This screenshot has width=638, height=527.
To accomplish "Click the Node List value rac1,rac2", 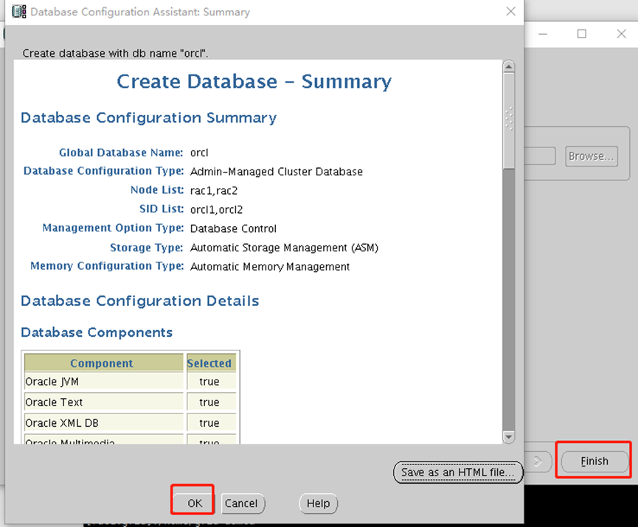I will point(214,191).
